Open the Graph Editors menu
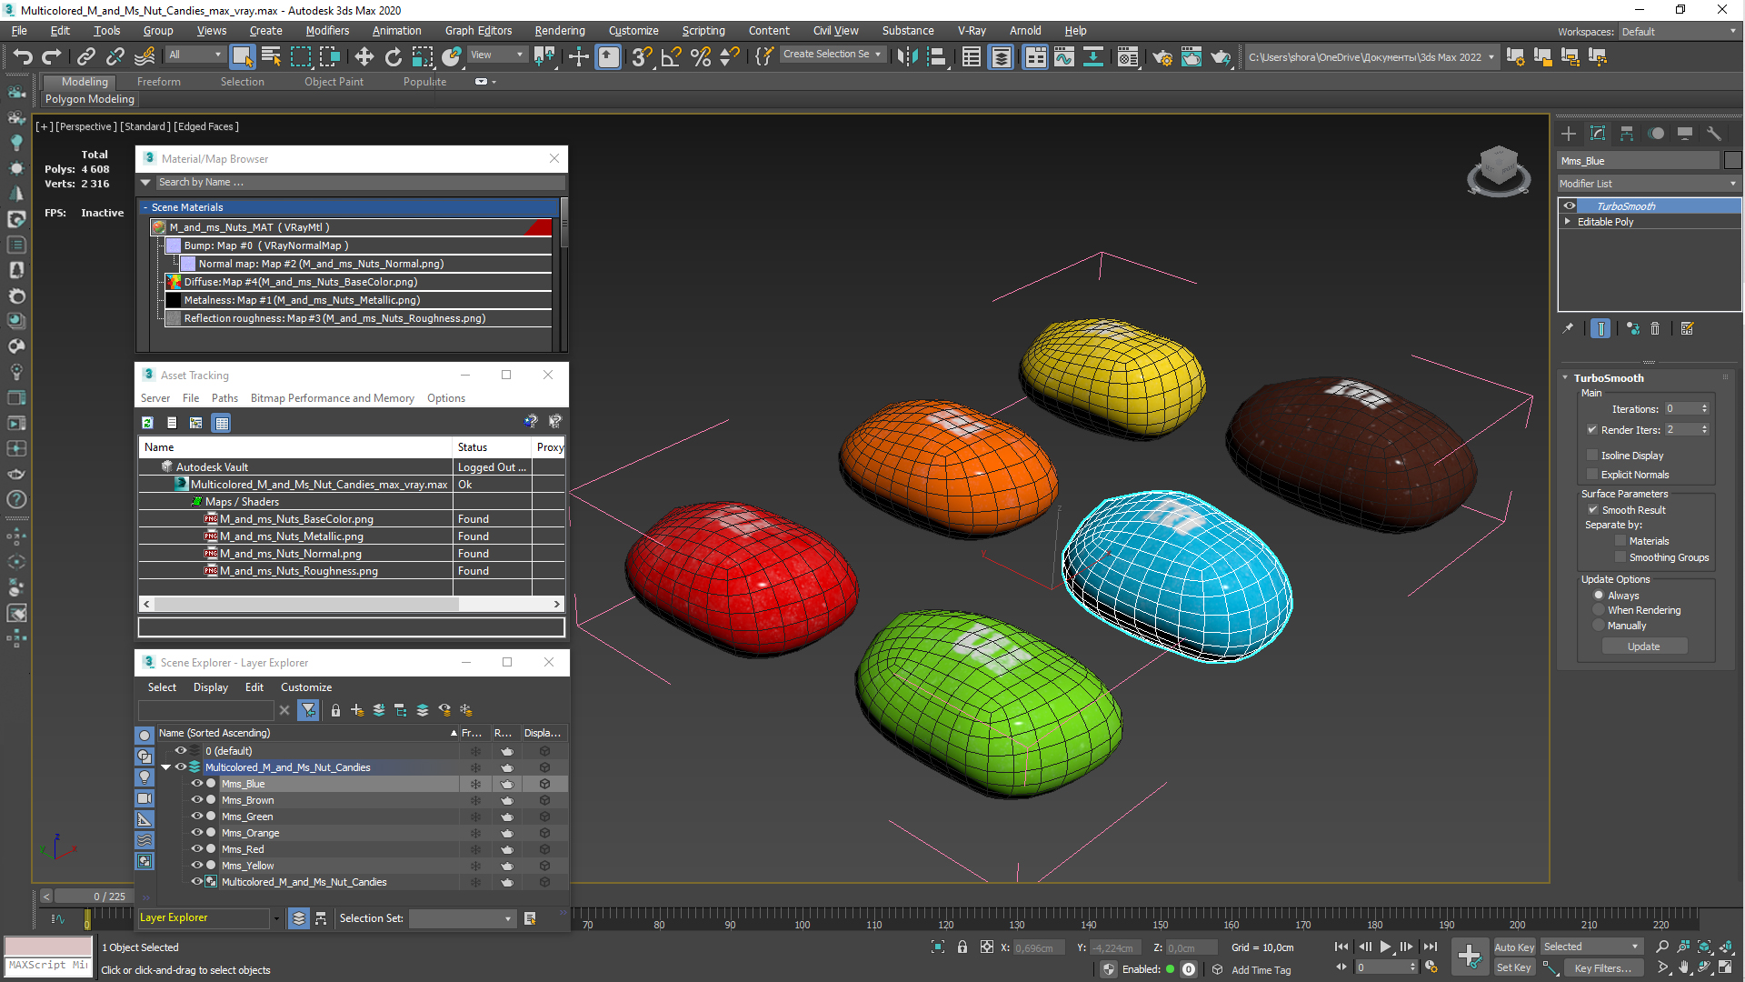 pyautogui.click(x=478, y=31)
